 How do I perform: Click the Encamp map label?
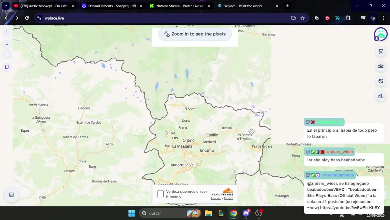pyautogui.click(x=207, y=150)
